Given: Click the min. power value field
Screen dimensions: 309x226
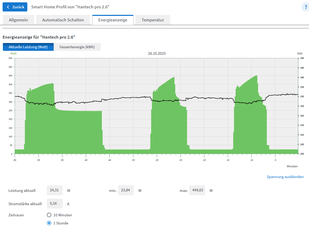Looking at the screenshot, I should pos(126,190).
